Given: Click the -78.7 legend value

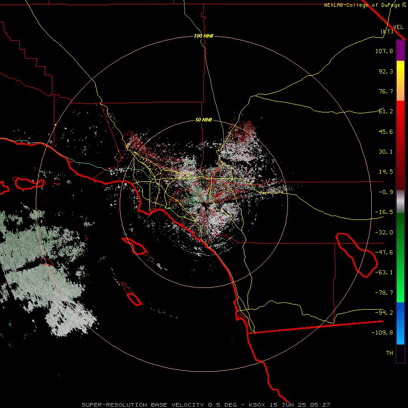Looking at the screenshot, I should (x=384, y=293).
